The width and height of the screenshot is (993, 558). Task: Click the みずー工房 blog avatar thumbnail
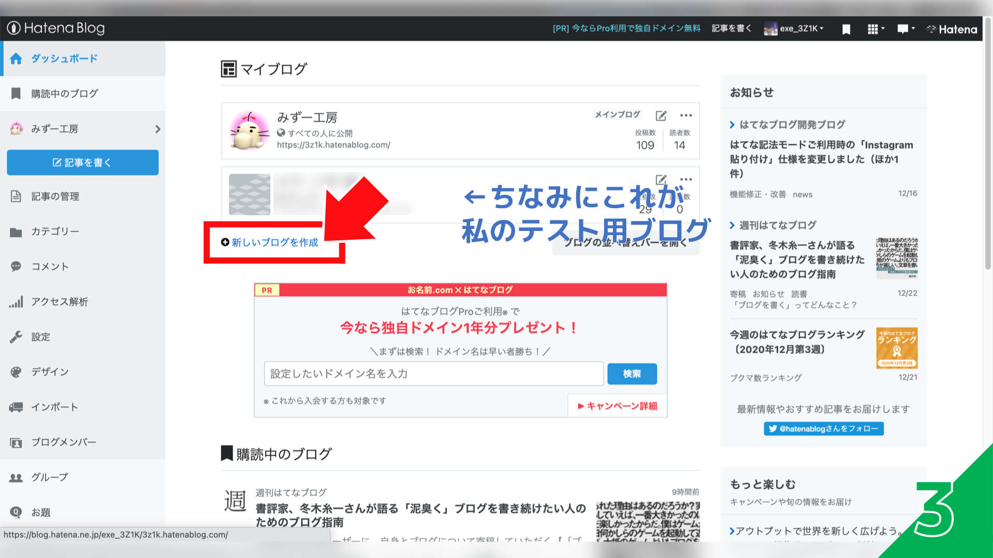pos(250,131)
